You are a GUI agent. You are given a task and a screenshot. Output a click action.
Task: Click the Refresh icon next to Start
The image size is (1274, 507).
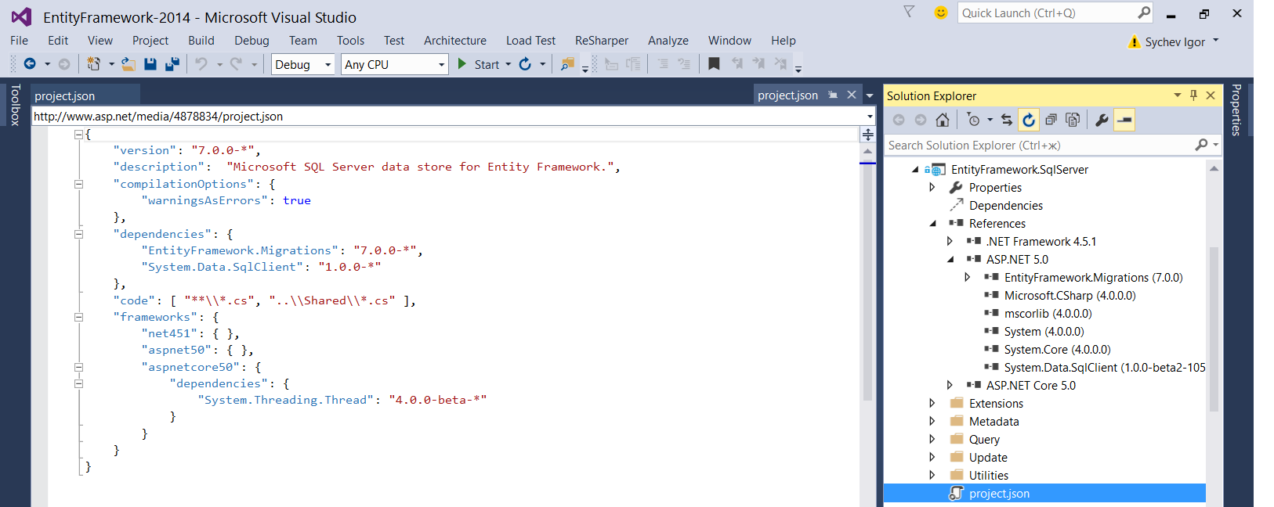[x=525, y=64]
